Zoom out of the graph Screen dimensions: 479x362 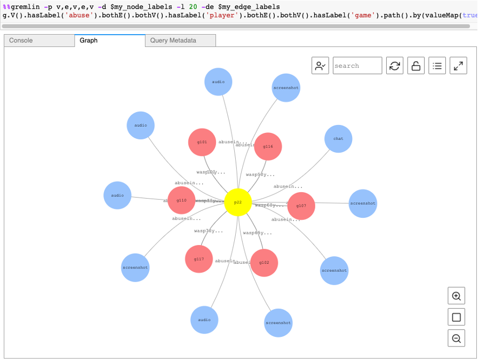(x=456, y=338)
